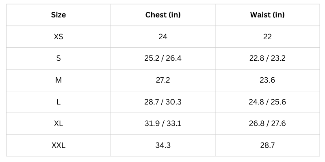Screen dimensions: 325x162
Task: Click the Size column header
Action: tap(58, 15)
